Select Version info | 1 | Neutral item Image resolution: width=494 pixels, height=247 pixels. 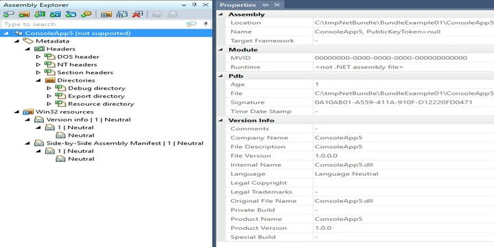click(89, 119)
